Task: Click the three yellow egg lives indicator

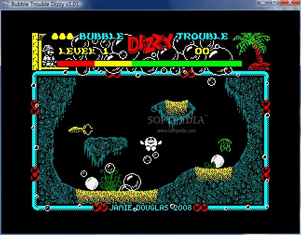Action: [62, 36]
